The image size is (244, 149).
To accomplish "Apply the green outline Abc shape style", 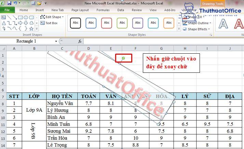I will [122, 23].
